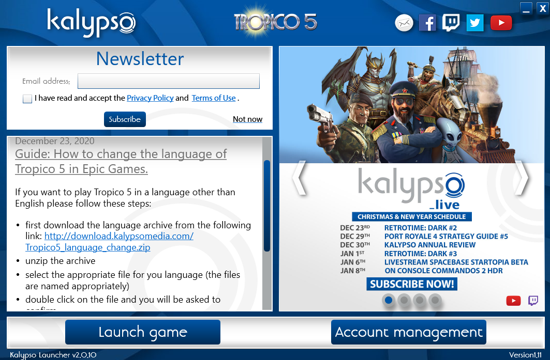Click the Kalypso logo
The image size is (550, 360).
91,22
